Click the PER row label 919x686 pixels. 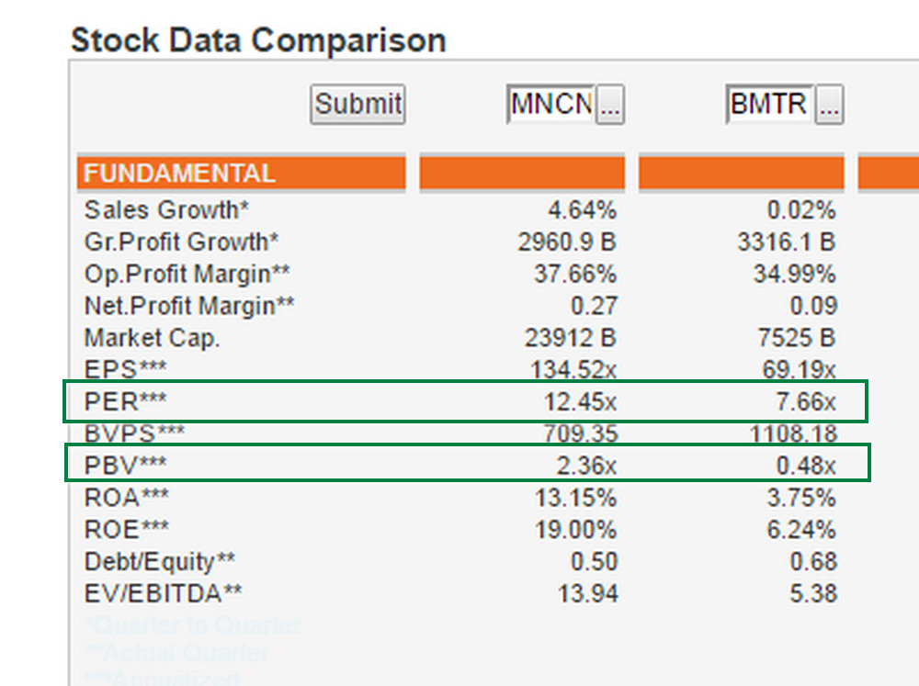point(126,402)
